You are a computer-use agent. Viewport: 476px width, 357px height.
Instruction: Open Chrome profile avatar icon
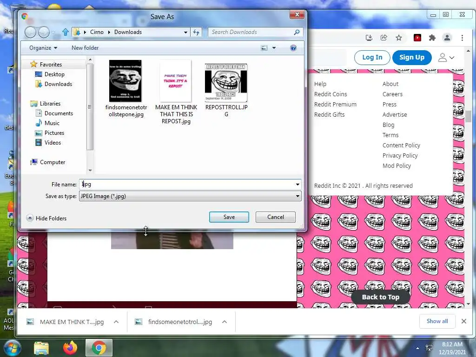[447, 38]
